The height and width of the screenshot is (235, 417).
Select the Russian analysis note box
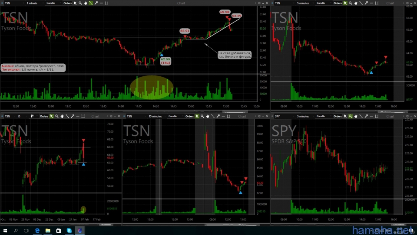[x=33, y=68]
